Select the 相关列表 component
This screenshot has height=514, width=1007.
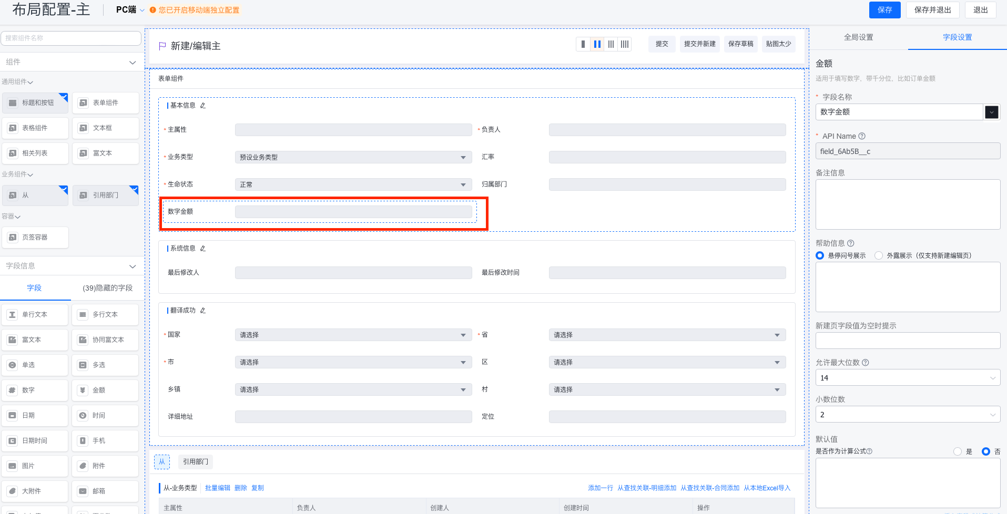coord(35,153)
